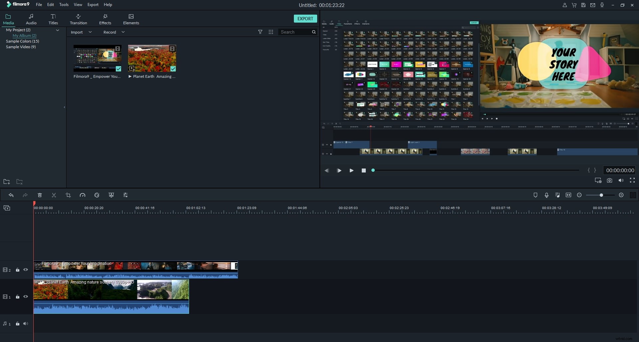Screen dimensions: 639x342
Task: Click the split scissors icon in timeline toolbar
Action: [54, 195]
